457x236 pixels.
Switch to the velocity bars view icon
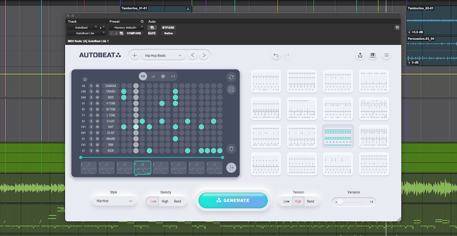click(153, 76)
